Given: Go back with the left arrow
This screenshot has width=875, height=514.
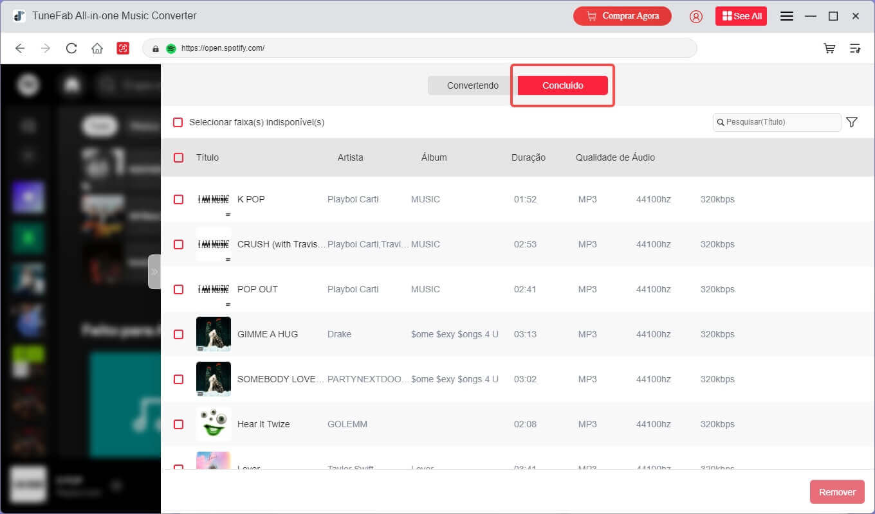Looking at the screenshot, I should pos(20,48).
